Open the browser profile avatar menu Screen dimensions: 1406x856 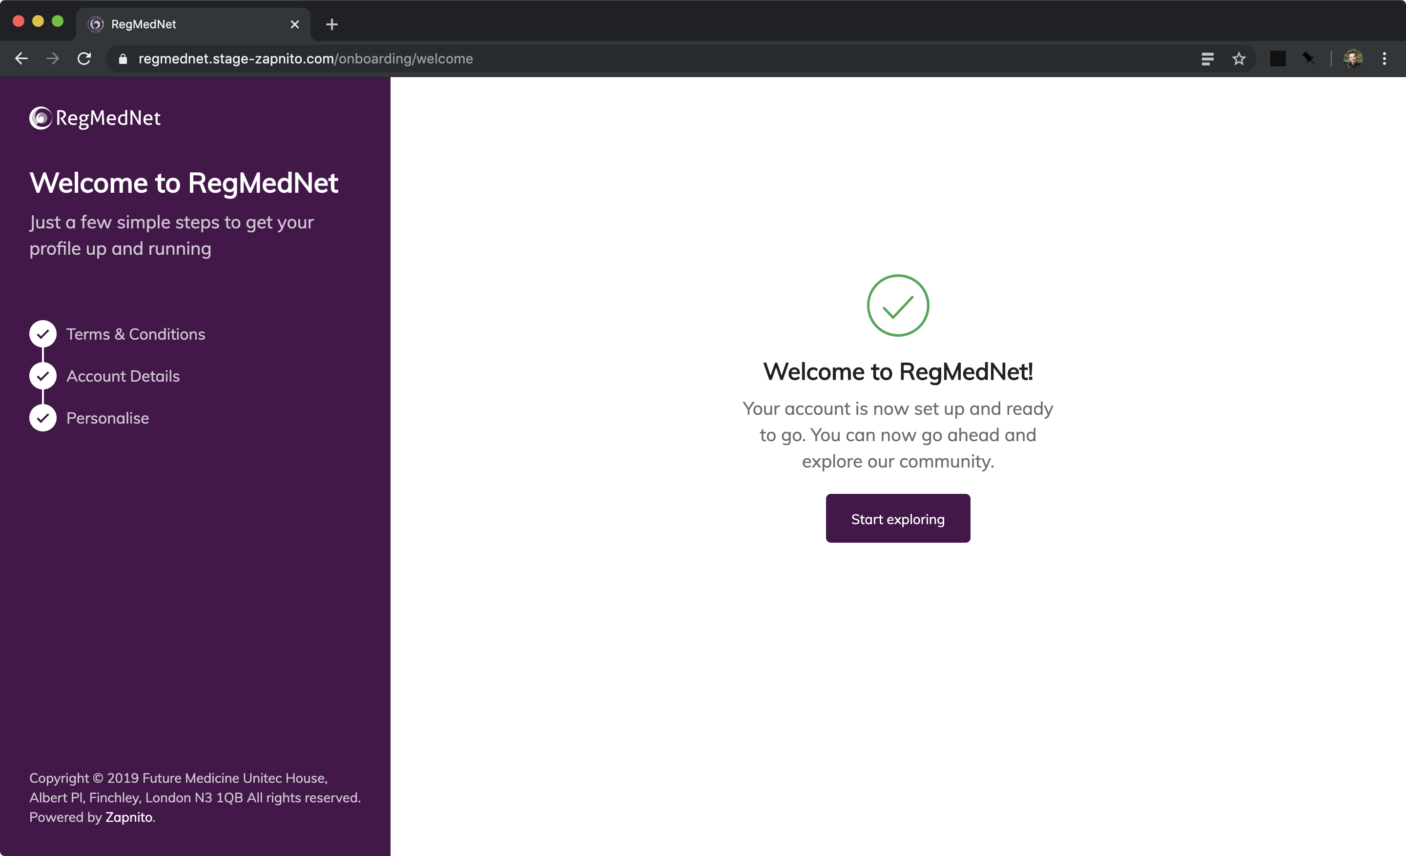[1353, 58]
